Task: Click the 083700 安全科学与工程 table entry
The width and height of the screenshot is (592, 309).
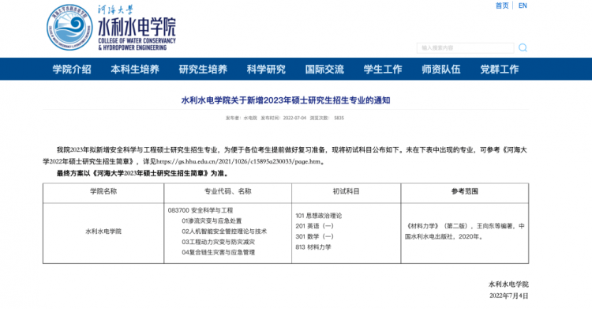Action: (x=200, y=210)
